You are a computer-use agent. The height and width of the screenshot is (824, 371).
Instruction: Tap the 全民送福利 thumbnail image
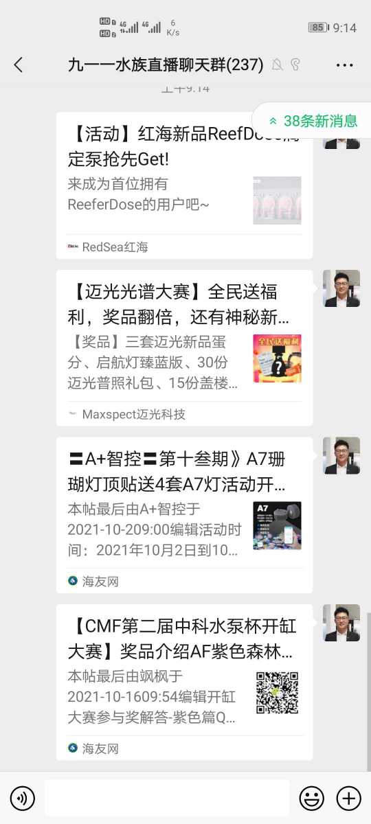pyautogui.click(x=277, y=358)
